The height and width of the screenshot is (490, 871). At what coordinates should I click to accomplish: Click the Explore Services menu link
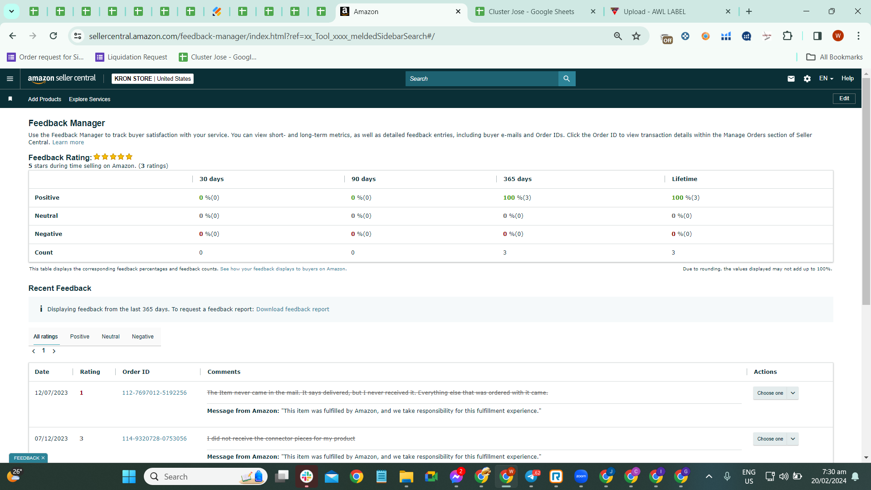89,99
